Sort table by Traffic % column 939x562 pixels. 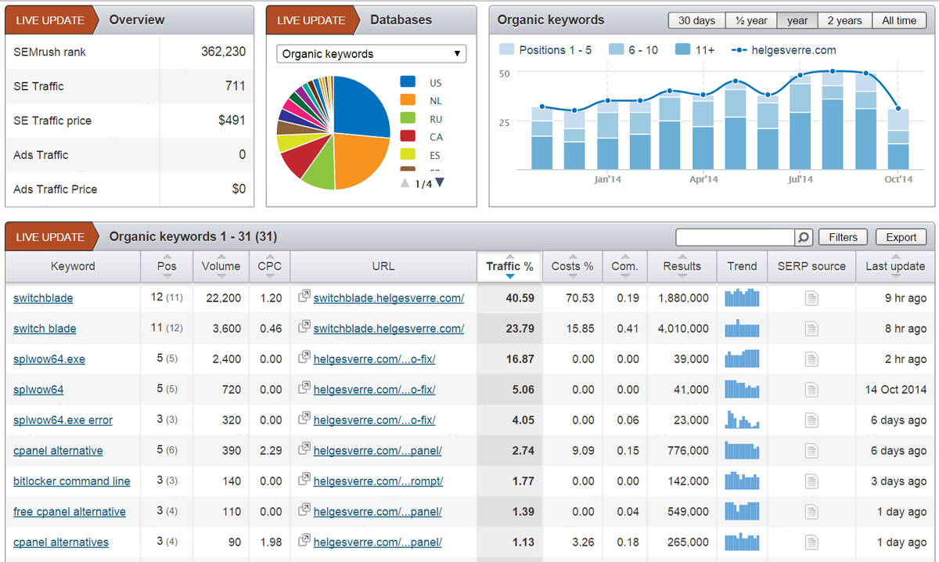coord(509,267)
